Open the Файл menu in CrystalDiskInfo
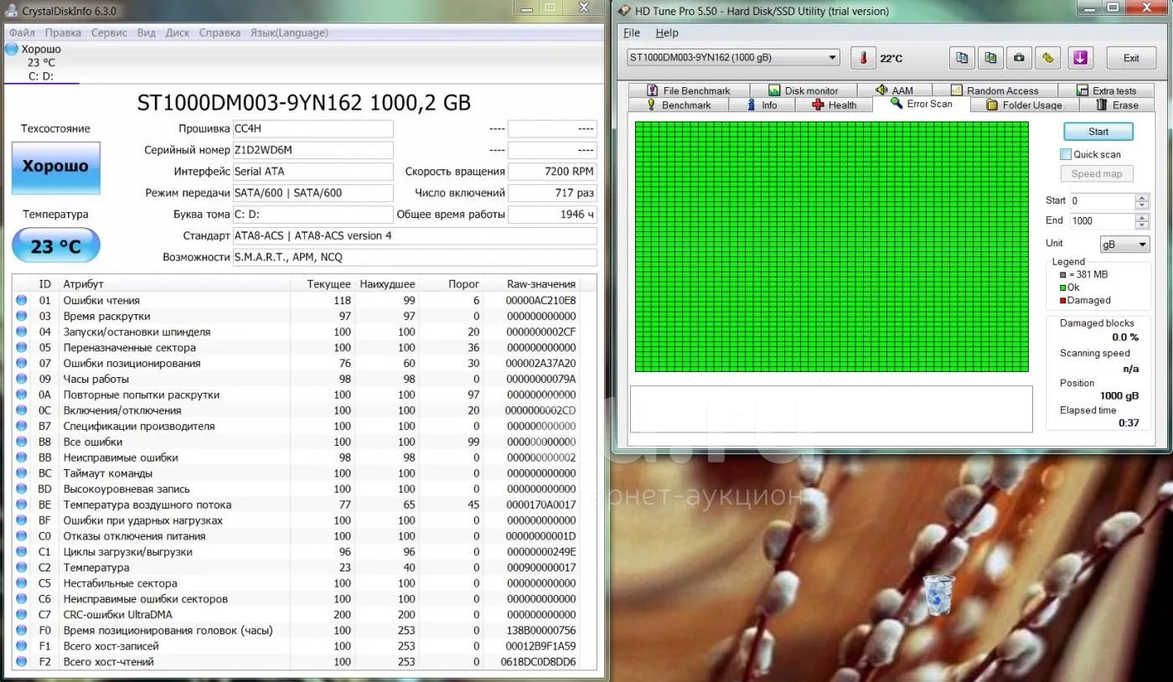Image resolution: width=1173 pixels, height=682 pixels. pyautogui.click(x=22, y=33)
